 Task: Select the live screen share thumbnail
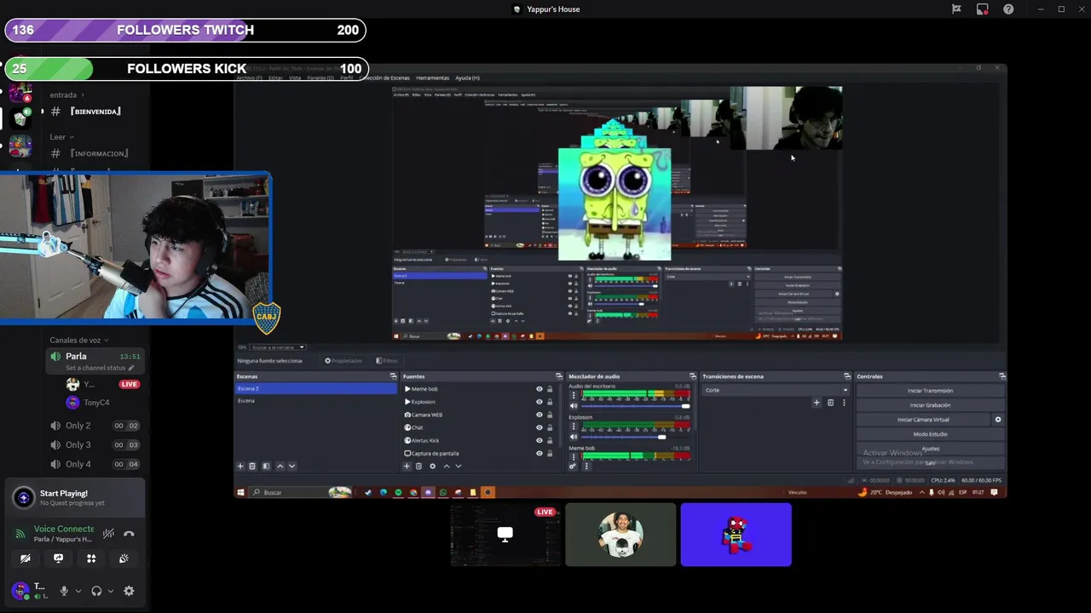[x=505, y=535]
